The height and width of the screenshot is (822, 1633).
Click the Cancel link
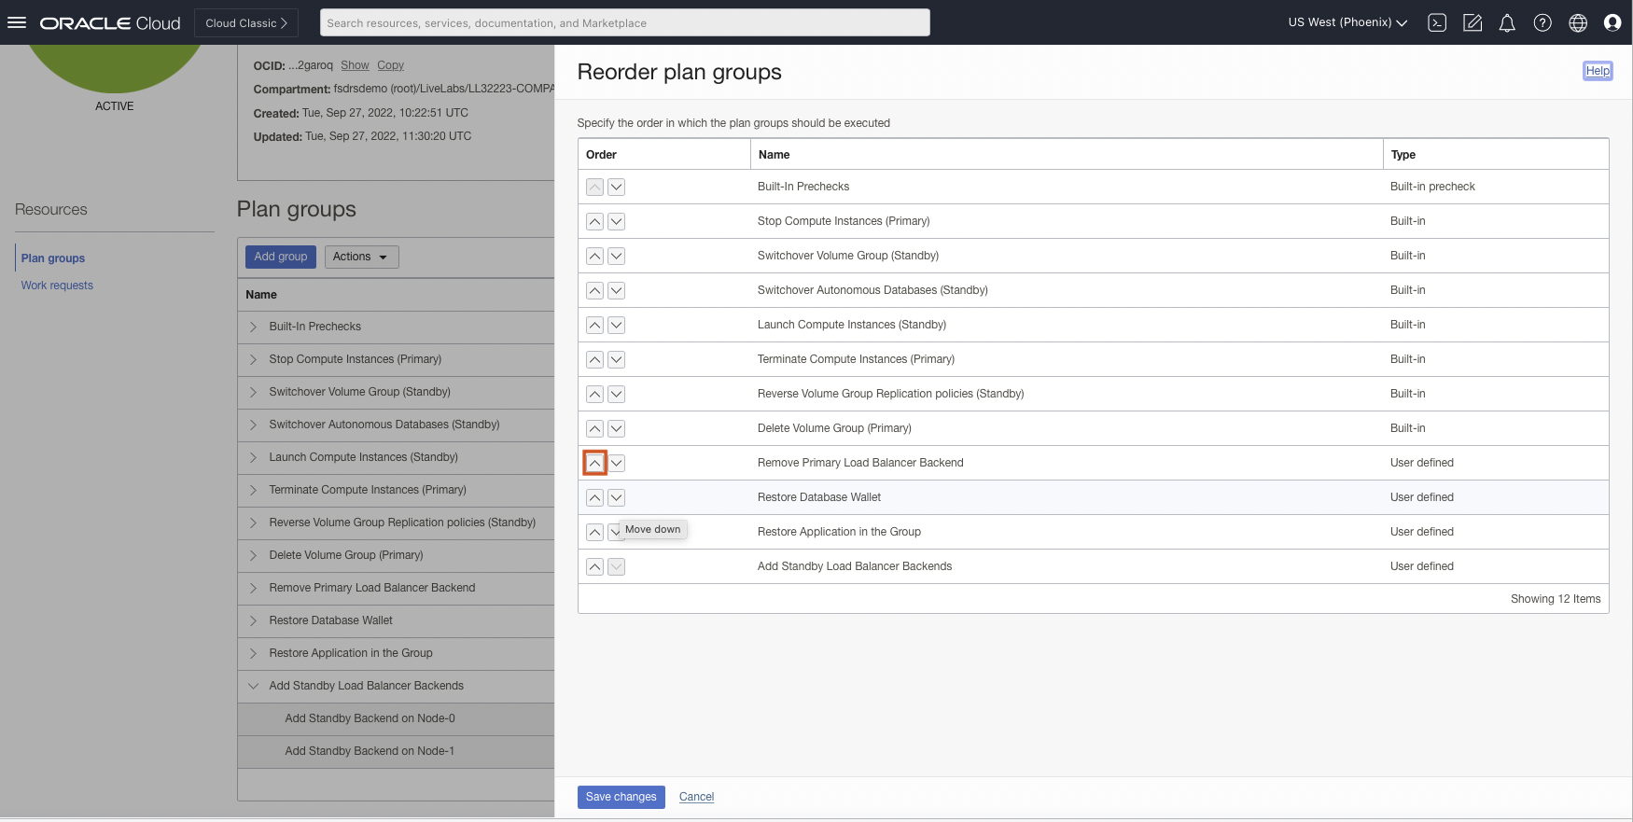[x=696, y=797]
